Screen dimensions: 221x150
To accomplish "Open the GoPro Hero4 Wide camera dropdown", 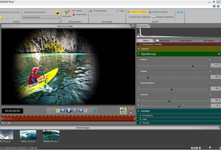I will (x=41, y=17).
